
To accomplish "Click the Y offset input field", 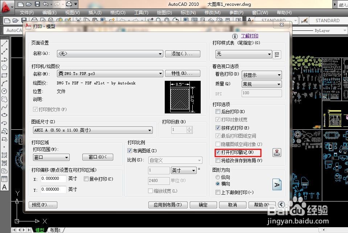I will click(53, 190).
